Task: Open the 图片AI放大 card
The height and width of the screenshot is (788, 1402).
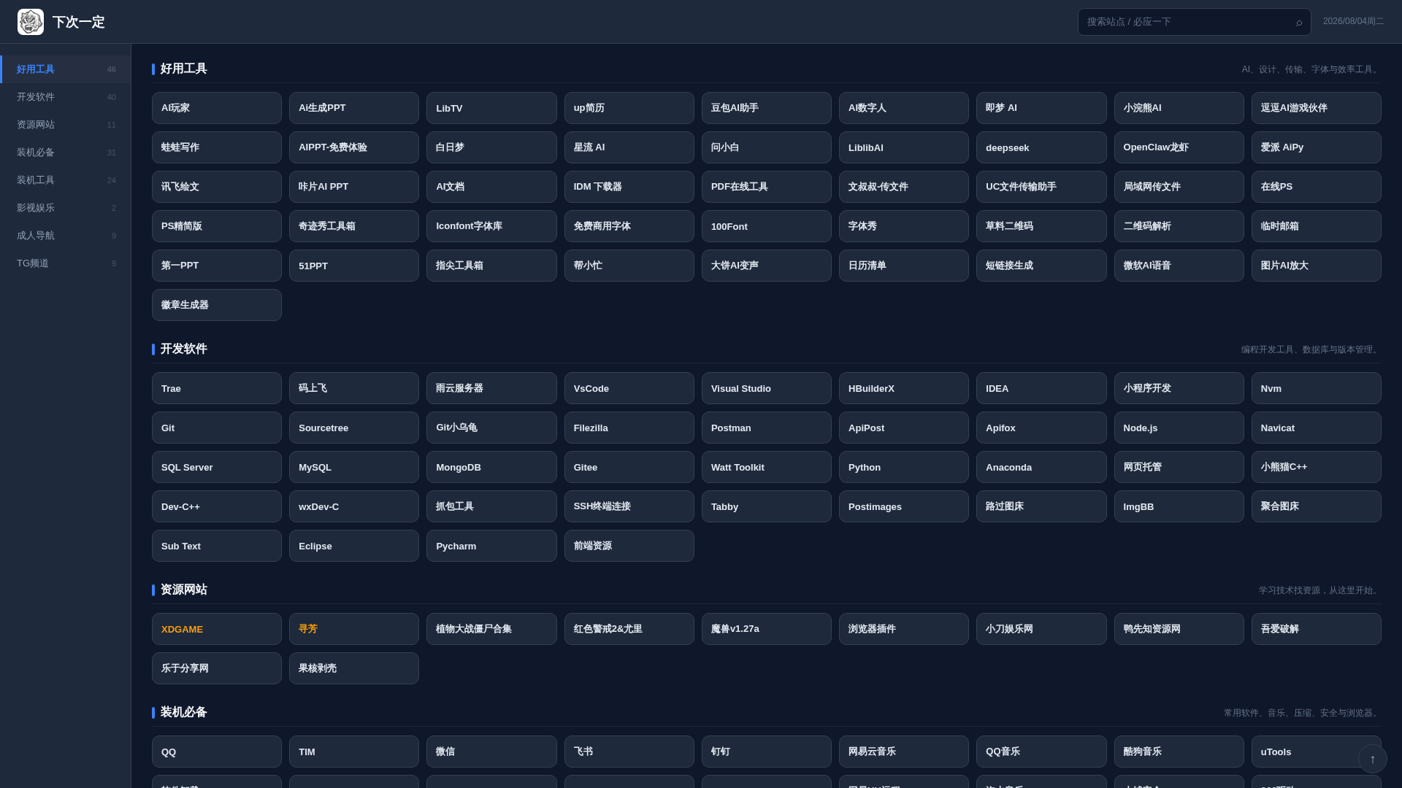Action: [x=1317, y=266]
